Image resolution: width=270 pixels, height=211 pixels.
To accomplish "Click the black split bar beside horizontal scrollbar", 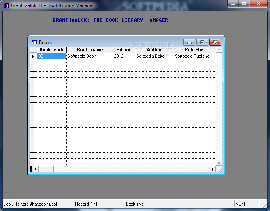I will coord(31,169).
